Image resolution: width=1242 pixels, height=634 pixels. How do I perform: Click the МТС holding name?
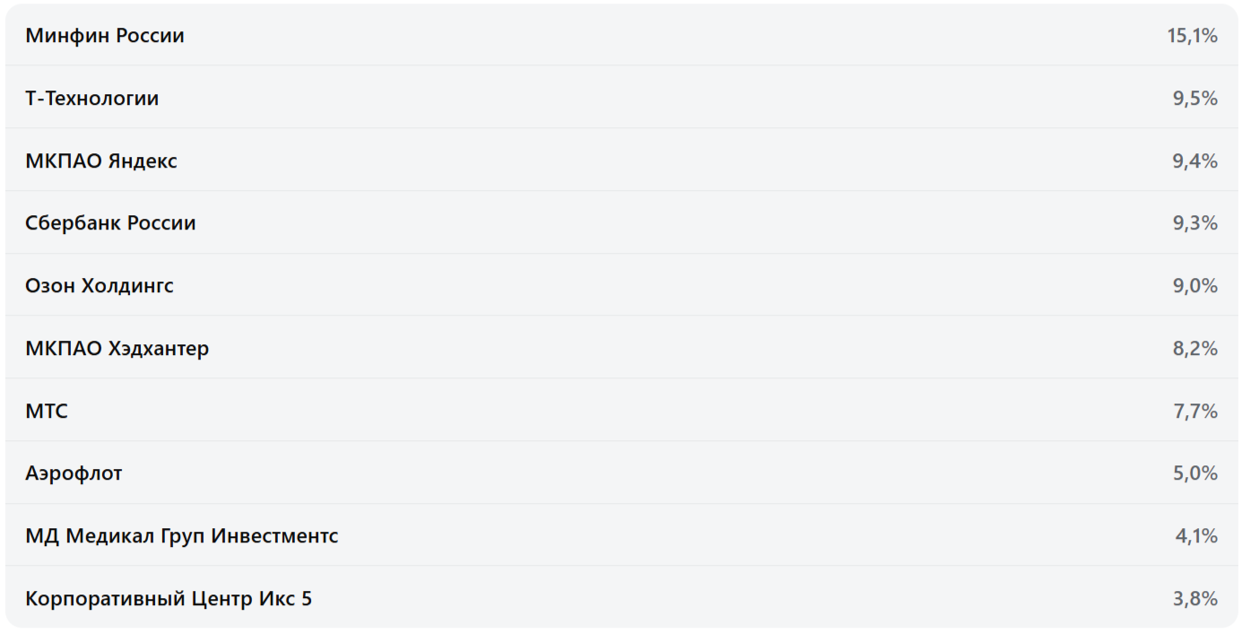47,412
